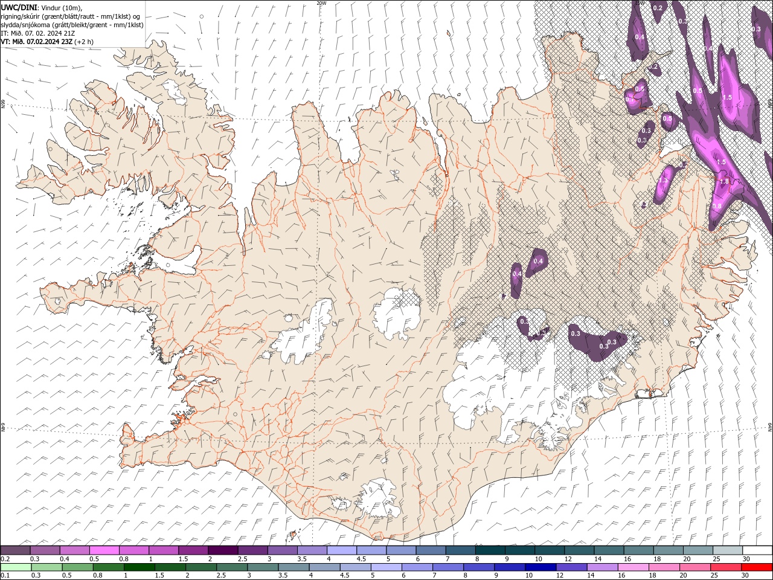773x580 pixels.
Task: Select top-row legend swatch between 0.3 and 0.4
Action: pyautogui.click(x=45, y=550)
